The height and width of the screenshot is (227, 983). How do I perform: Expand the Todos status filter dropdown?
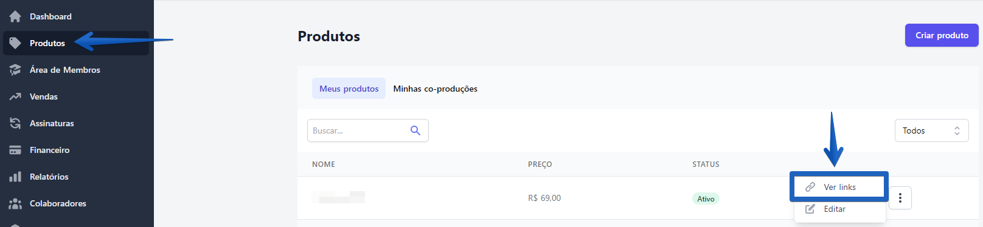(x=931, y=130)
